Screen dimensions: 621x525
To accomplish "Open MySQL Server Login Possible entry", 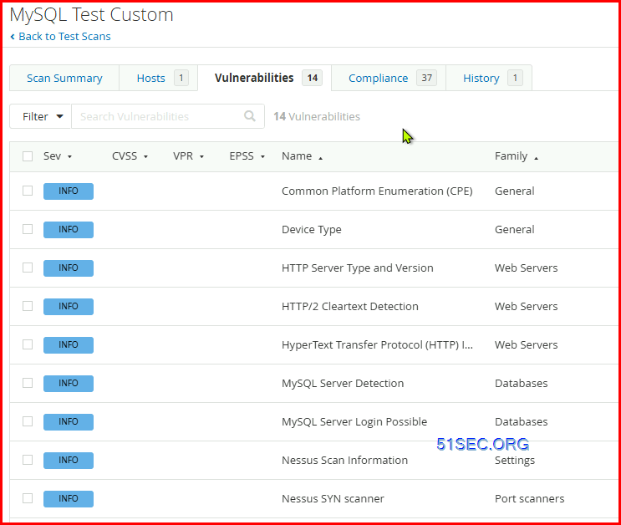I will click(x=354, y=421).
